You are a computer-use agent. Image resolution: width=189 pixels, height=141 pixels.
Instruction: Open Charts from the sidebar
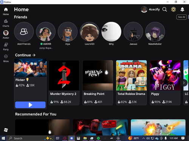click(x=6, y=23)
